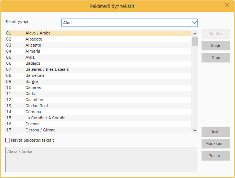Click the Alava / Araba description text box

102,159
